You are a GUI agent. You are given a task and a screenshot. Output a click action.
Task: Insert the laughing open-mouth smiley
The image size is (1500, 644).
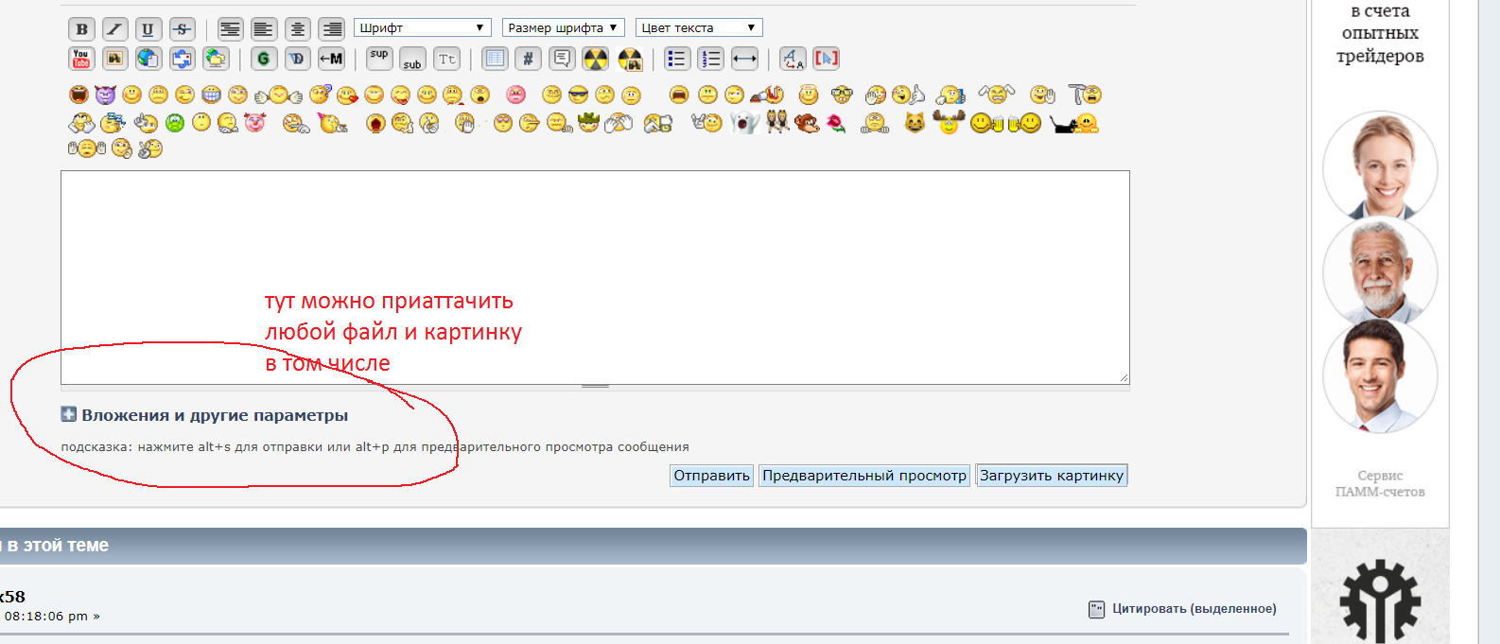coord(79,95)
